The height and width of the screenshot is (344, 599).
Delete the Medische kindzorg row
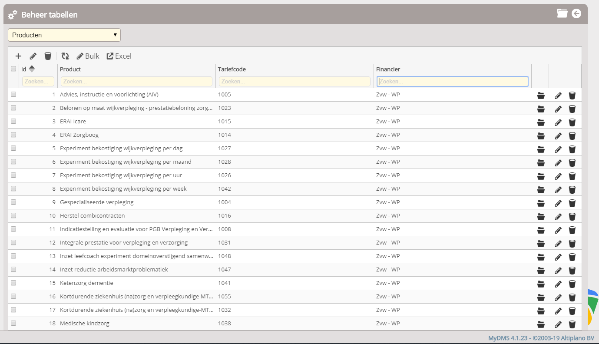pyautogui.click(x=572, y=324)
